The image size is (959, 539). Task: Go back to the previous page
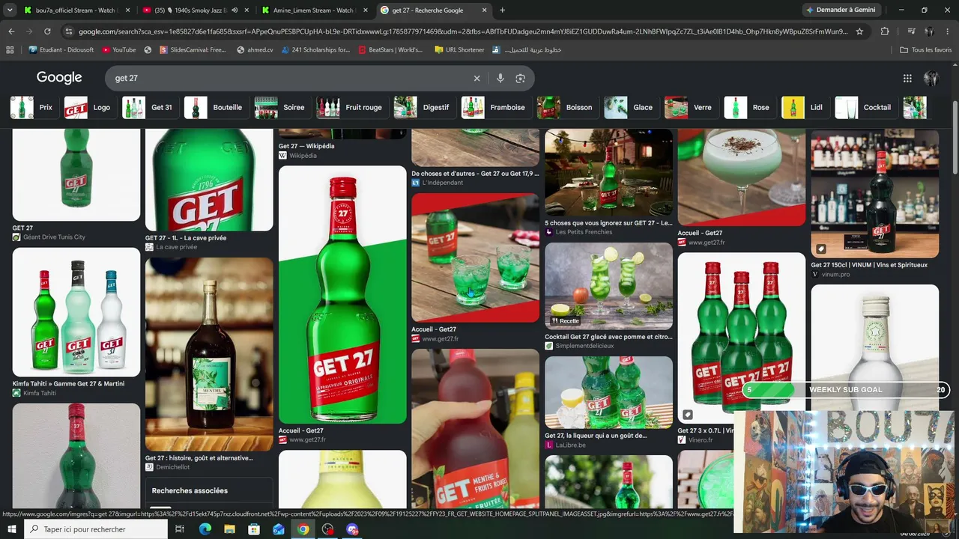[11, 31]
